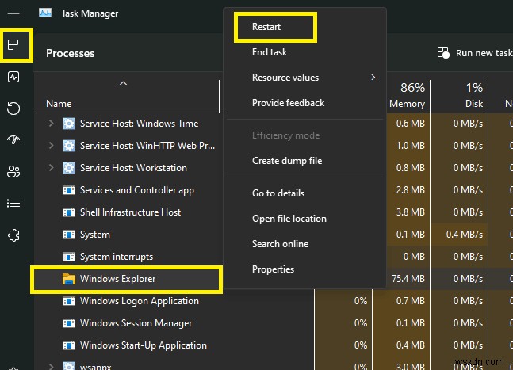Screen dimensions: 513x370
Task: Open Resource values submenu
Action: pos(285,78)
